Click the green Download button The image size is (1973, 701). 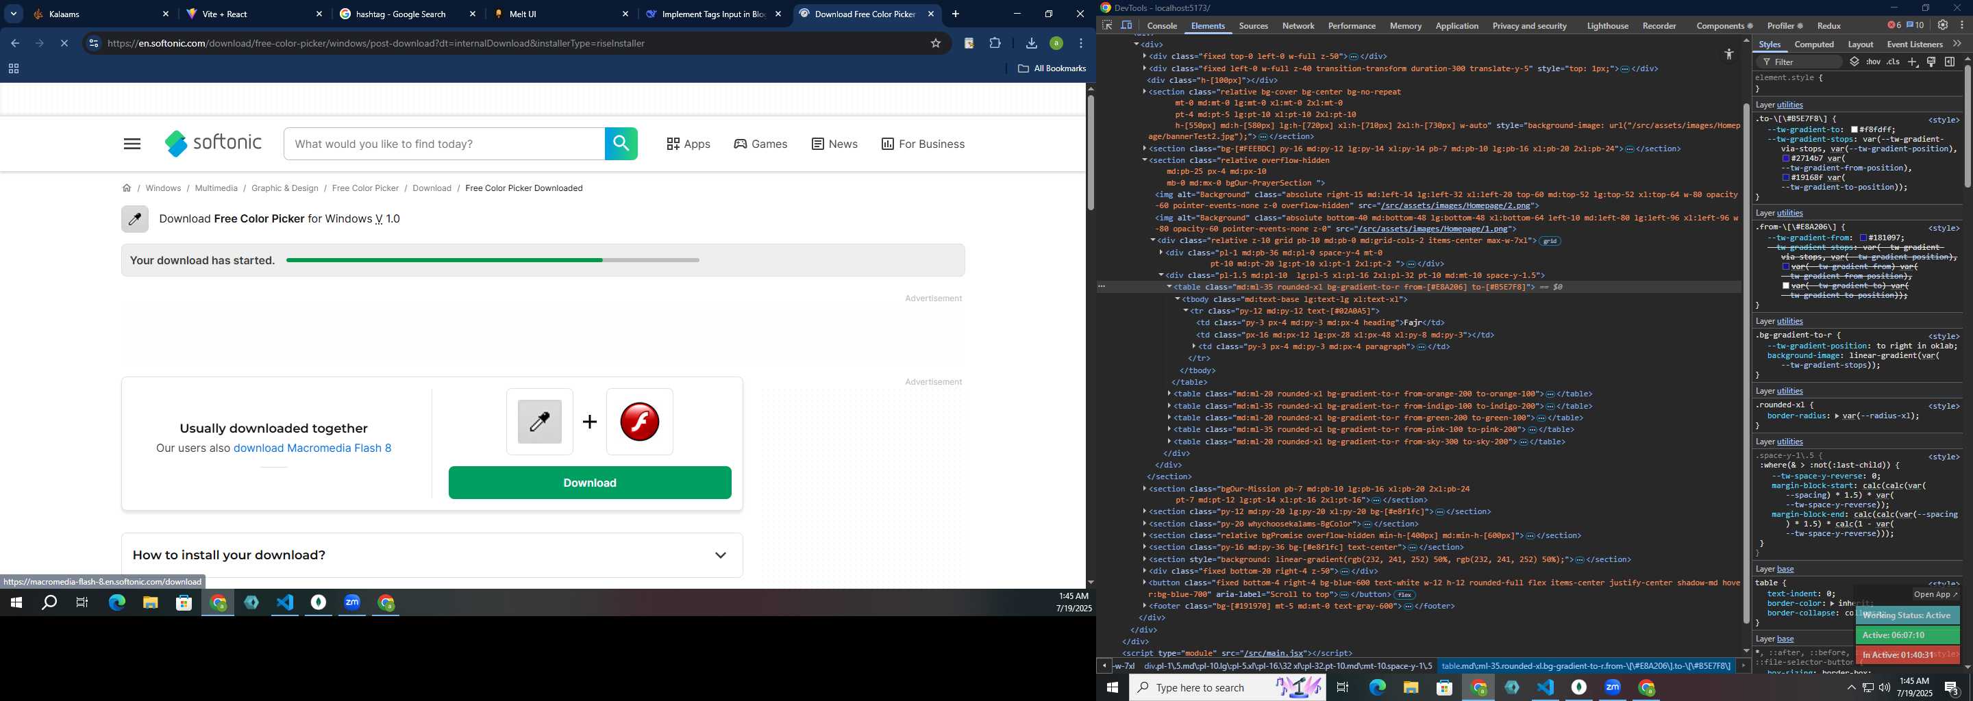click(590, 483)
